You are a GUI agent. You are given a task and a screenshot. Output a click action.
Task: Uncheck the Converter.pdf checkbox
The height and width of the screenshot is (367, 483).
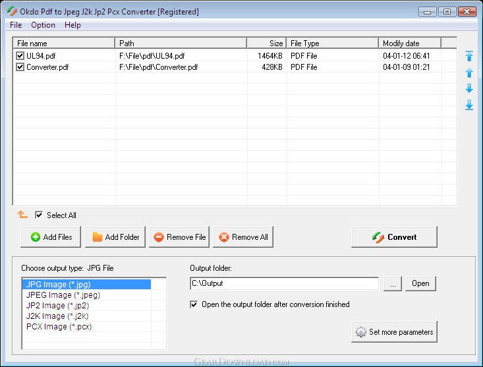pyautogui.click(x=20, y=67)
